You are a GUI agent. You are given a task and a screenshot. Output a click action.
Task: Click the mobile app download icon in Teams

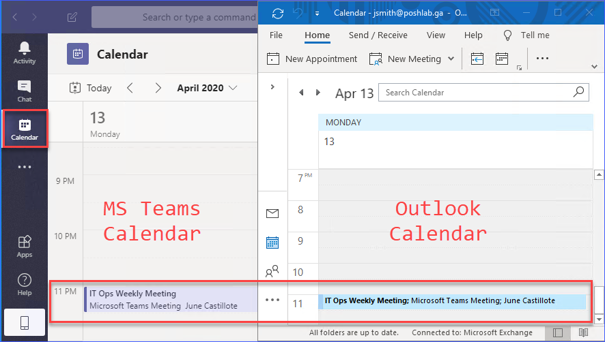coord(25,322)
